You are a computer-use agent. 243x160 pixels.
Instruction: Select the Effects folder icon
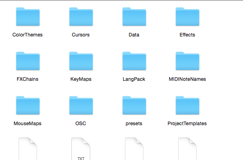tap(187, 17)
